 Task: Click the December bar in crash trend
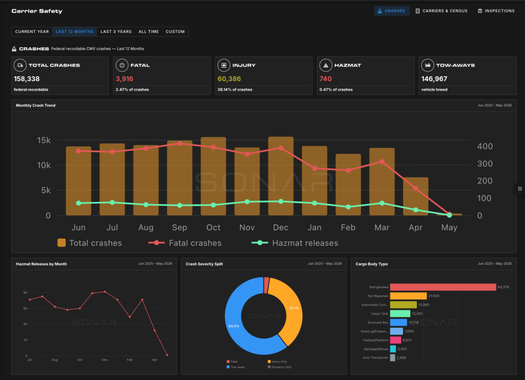click(x=280, y=176)
